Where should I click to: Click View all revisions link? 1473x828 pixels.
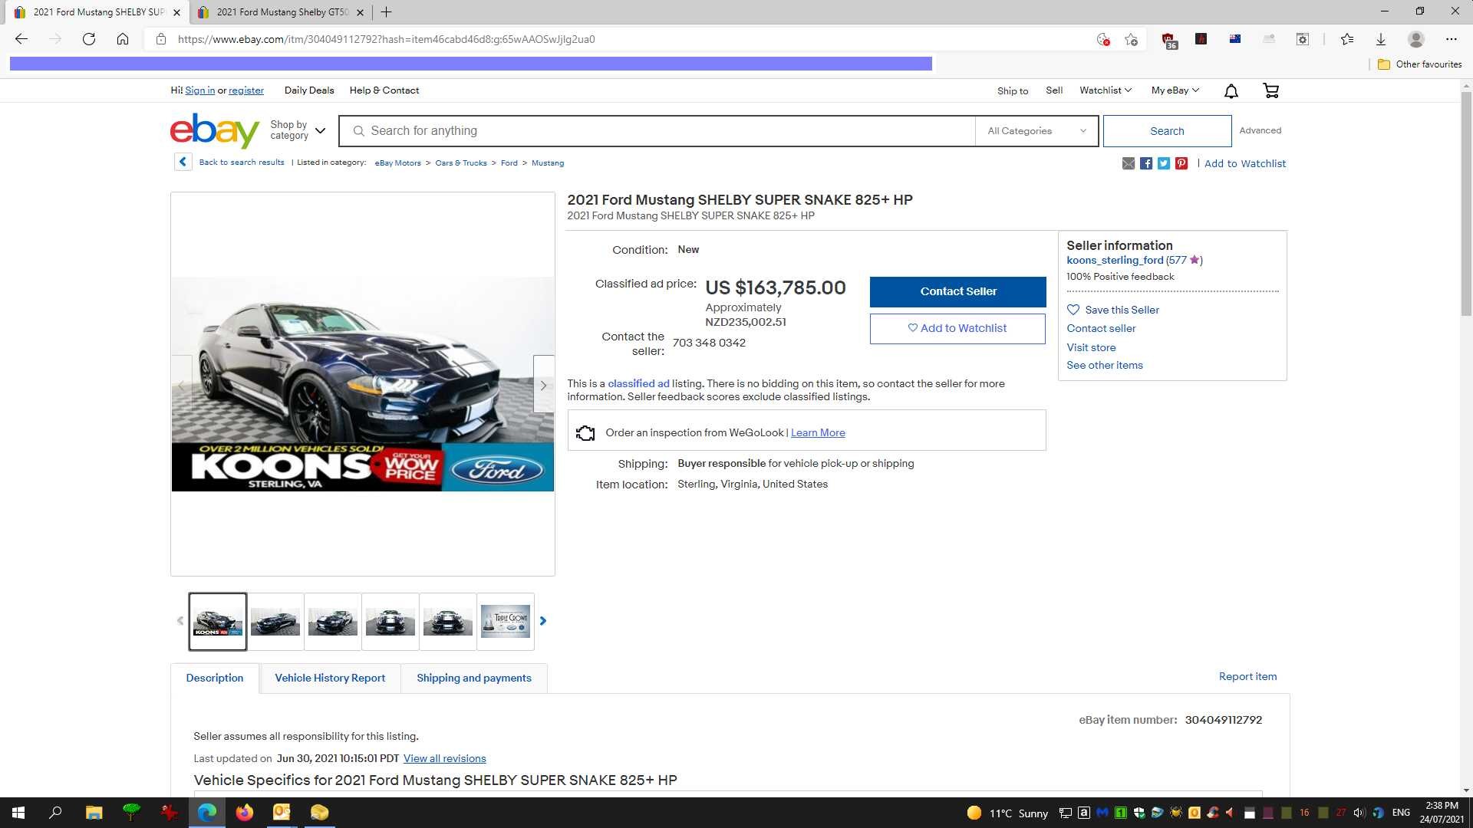point(445,758)
